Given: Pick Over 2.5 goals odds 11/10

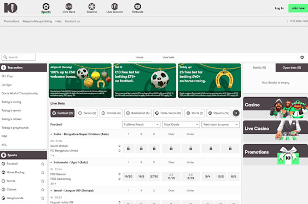Looking at the screenshot, I should pyautogui.click(x=171, y=177).
